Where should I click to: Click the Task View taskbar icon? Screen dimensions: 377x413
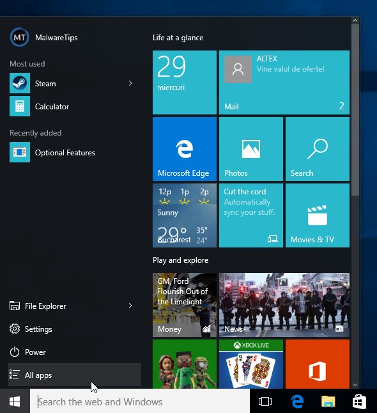click(x=265, y=401)
